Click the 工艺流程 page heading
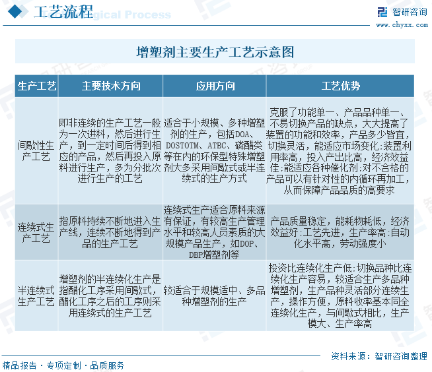Image resolution: width=432 pixels, height=372 pixels. click(63, 12)
